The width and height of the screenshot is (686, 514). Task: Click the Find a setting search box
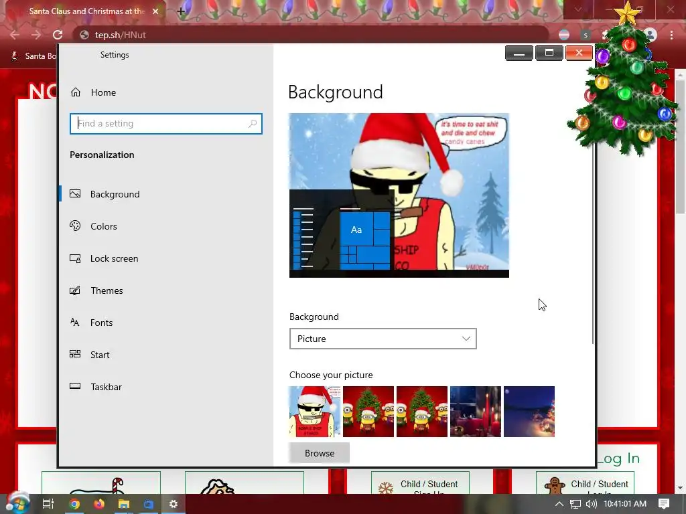coord(166,124)
